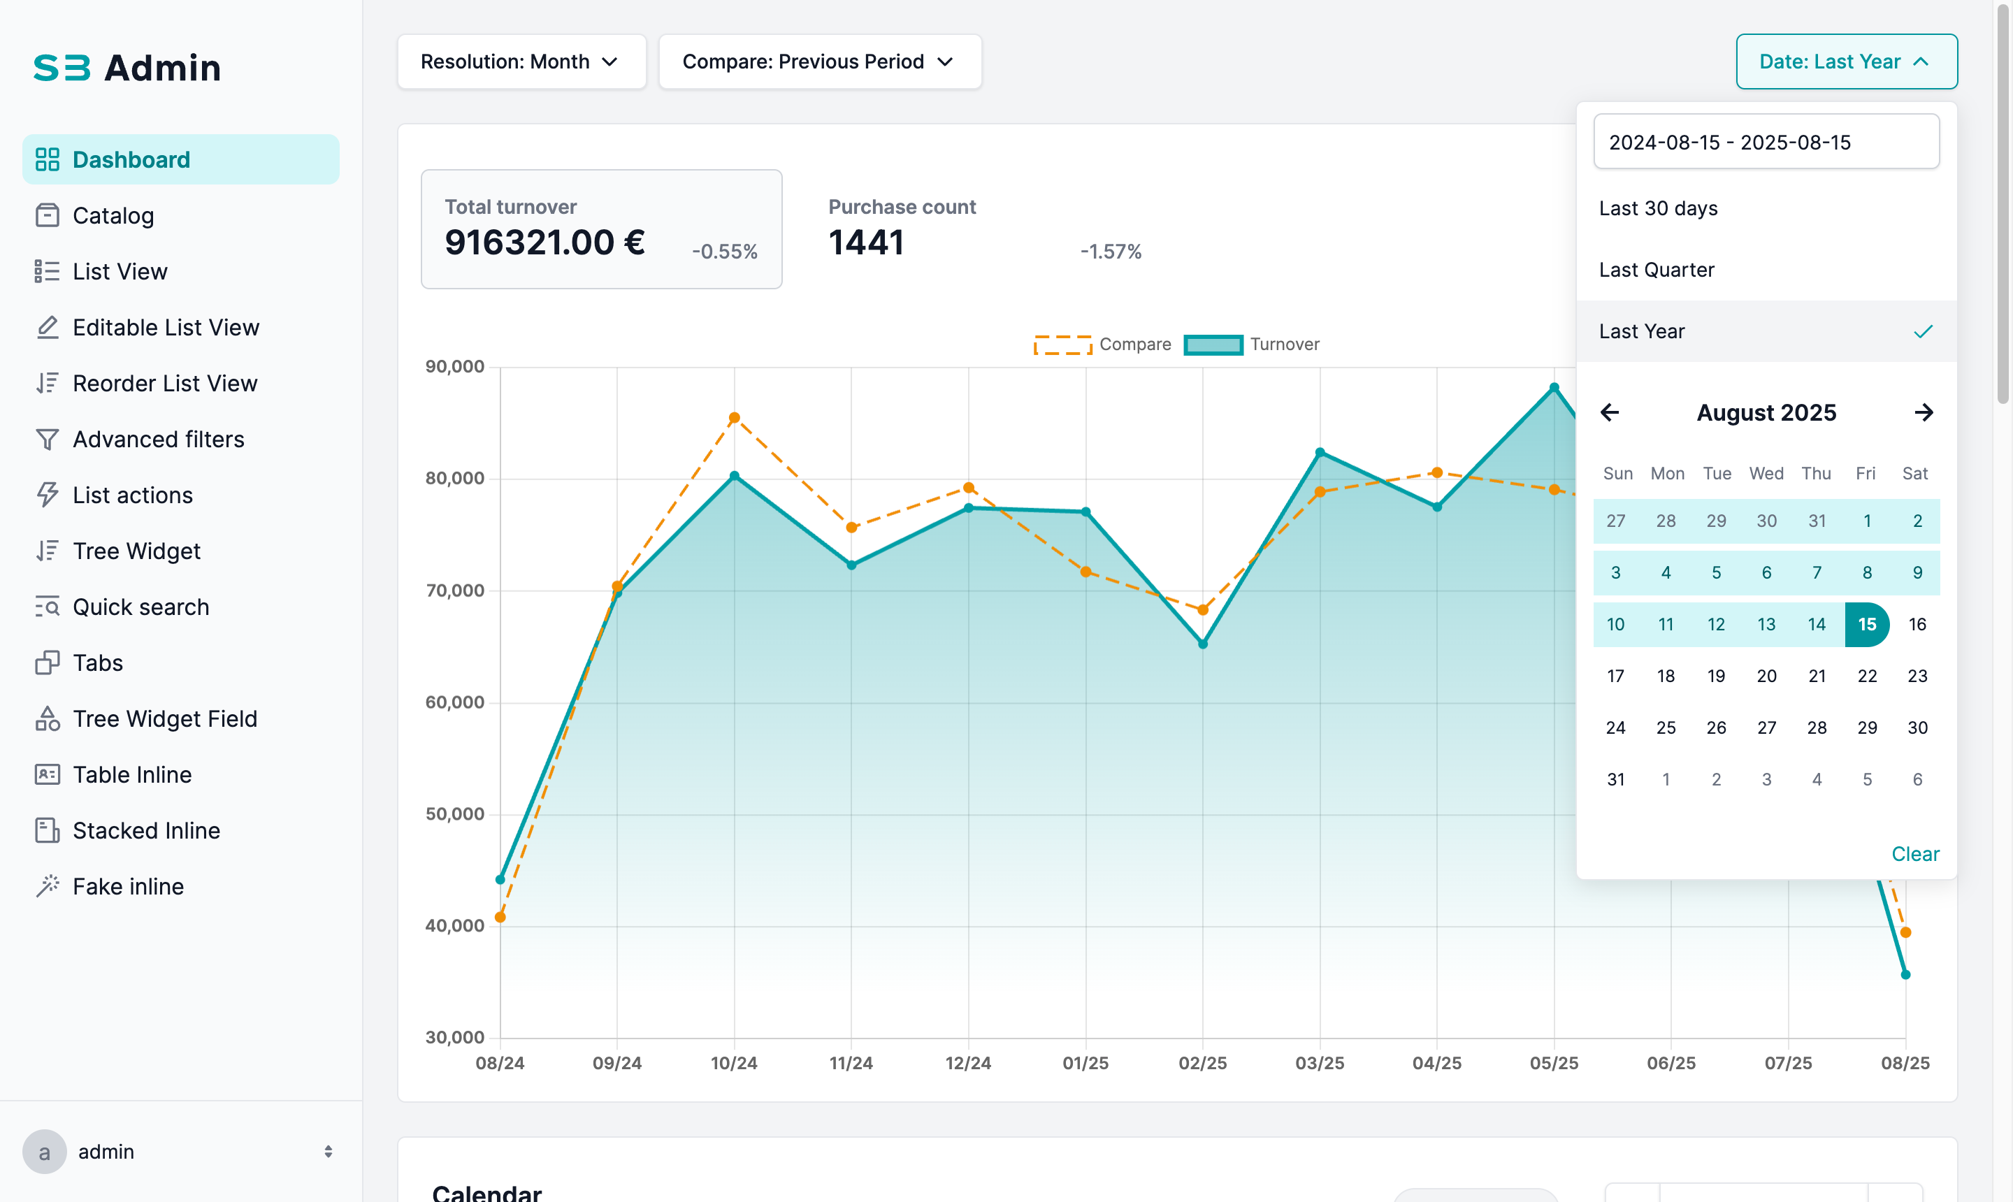Click the Advanced filters funnel icon
This screenshot has width=2013, height=1202.
click(47, 439)
